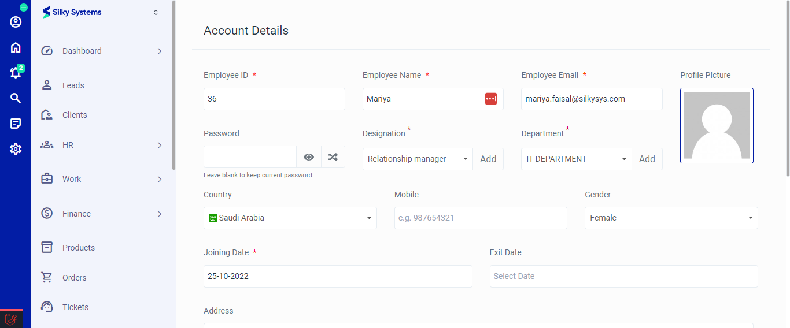790x328 pixels.
Task: Click the Finance dollar icon
Action: click(47, 214)
